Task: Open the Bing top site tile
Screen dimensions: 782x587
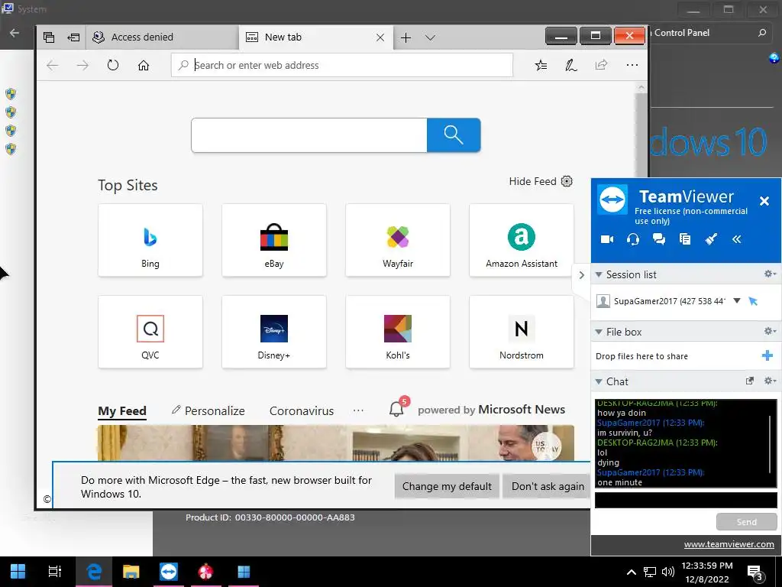Action: 150,240
